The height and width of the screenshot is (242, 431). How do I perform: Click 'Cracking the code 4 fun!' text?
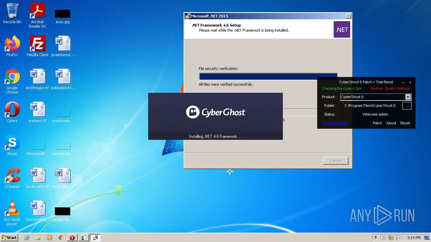click(342, 89)
